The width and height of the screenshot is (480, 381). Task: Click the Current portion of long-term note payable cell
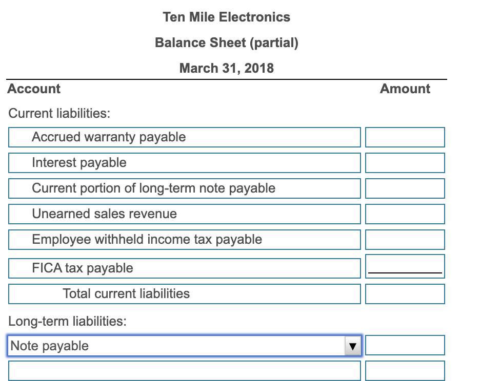click(x=184, y=188)
